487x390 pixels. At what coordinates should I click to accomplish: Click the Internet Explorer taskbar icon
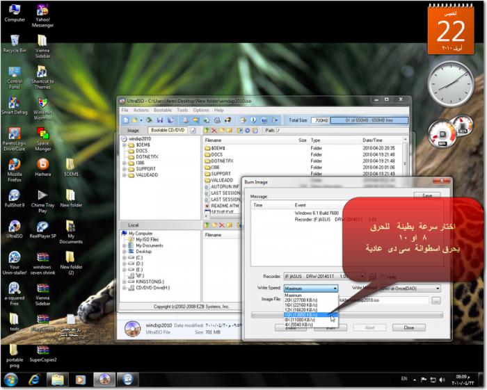(35, 379)
